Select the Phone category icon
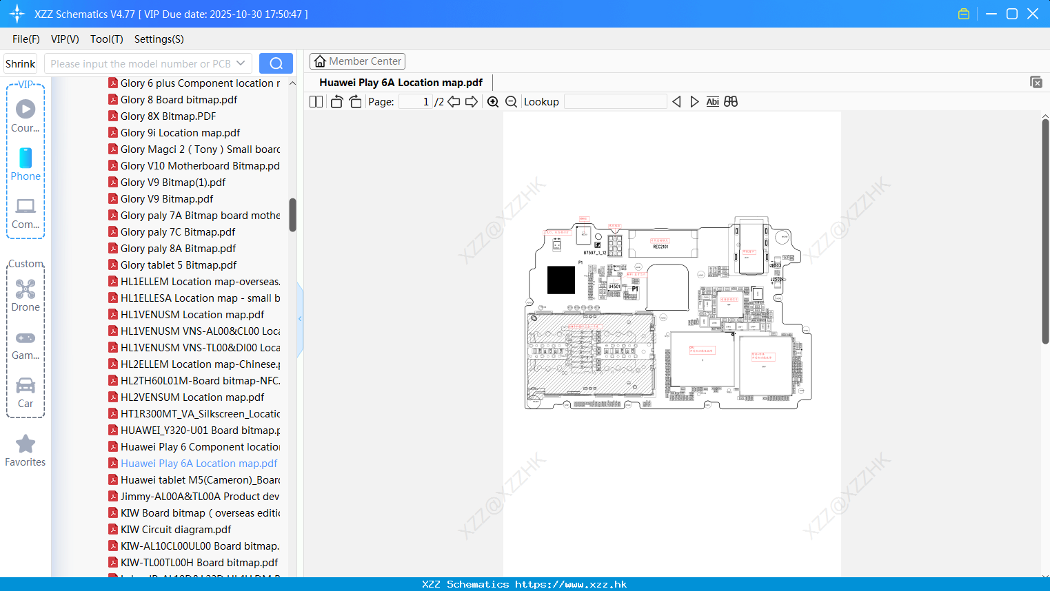The image size is (1050, 591). click(x=26, y=164)
